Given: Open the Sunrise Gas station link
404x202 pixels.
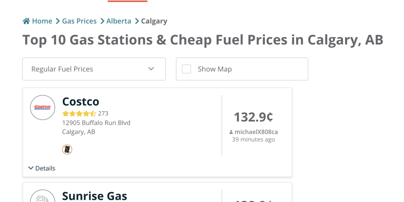Looking at the screenshot, I should [95, 196].
